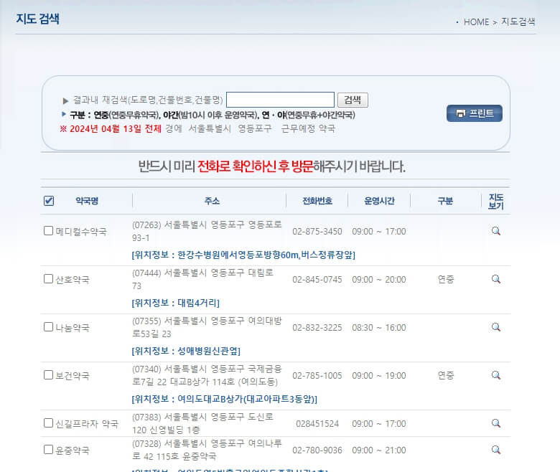Click location info 한강수병원에서영등포방향60m
The width and height of the screenshot is (560, 472).
pos(243,255)
